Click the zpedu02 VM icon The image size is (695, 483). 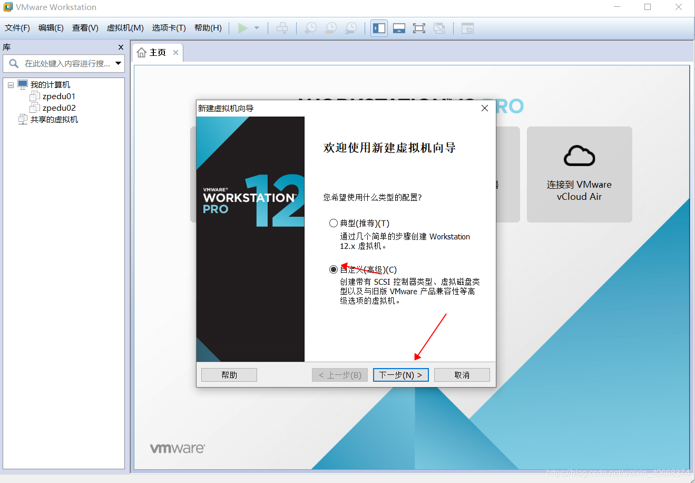tap(35, 108)
